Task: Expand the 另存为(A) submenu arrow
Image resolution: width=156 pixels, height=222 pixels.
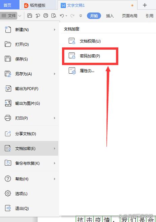Action: pos(55,74)
